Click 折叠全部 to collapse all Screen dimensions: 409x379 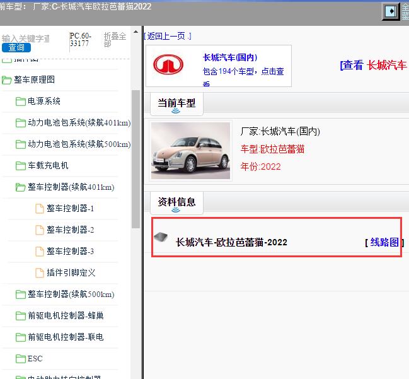click(x=115, y=40)
